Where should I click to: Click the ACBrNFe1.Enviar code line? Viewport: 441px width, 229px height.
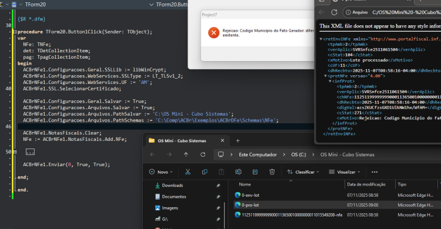click(x=66, y=164)
